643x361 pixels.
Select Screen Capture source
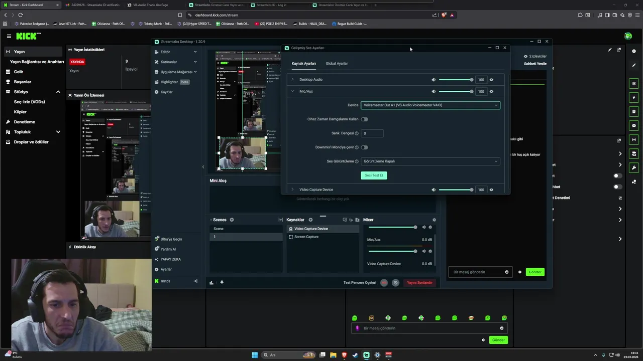click(x=323, y=237)
